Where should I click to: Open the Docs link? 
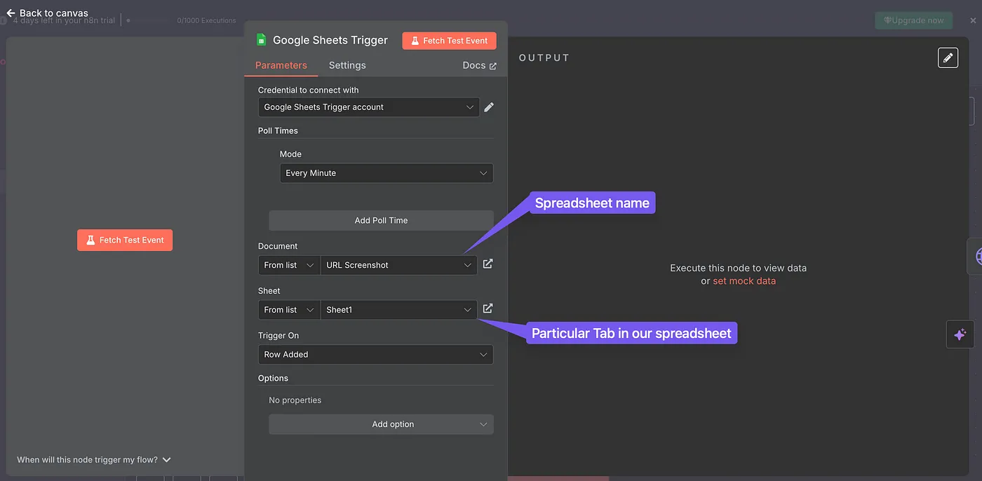pos(479,65)
